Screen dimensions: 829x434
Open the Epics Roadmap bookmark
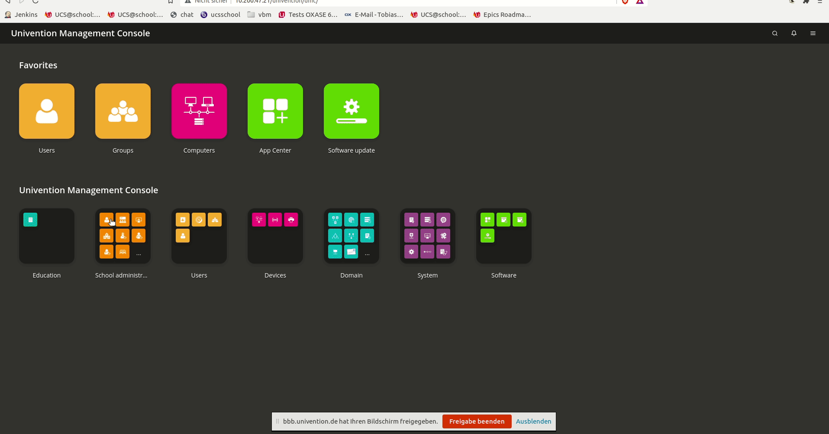[x=502, y=15]
